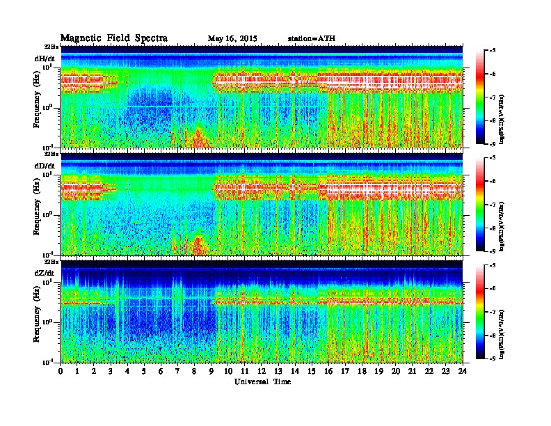Click the "32Hz" label atop the dH/dt panel
The height and width of the screenshot is (426, 551).
(x=51, y=47)
